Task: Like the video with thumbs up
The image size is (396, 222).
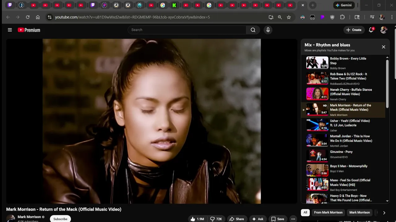Action: click(197, 219)
